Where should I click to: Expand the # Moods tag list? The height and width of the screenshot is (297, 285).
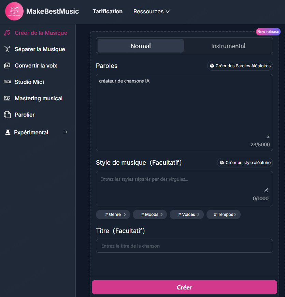coord(150,214)
